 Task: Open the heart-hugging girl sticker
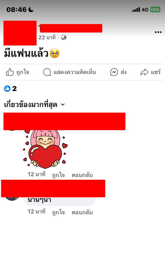[45, 149]
